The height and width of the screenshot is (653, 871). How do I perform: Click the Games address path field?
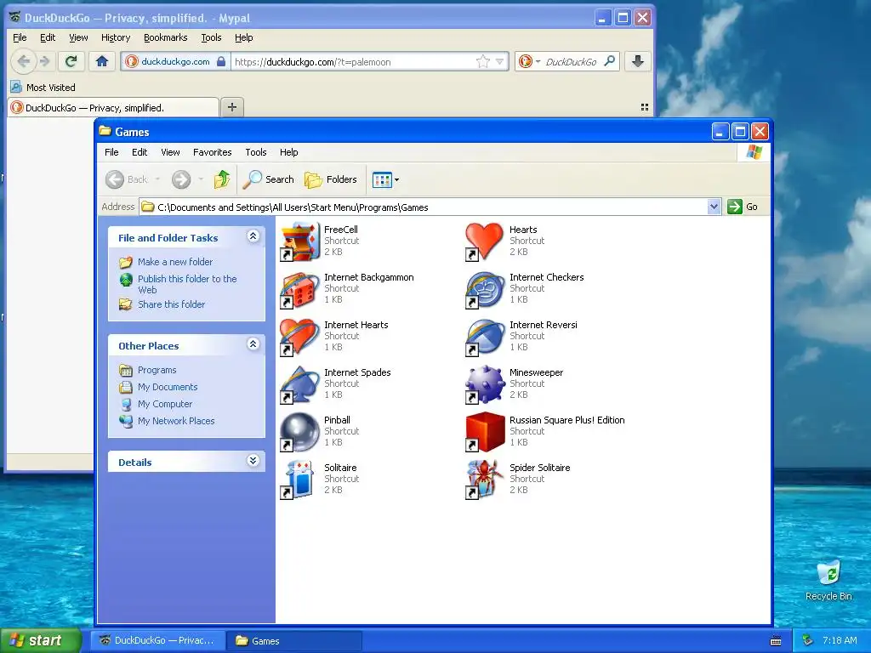click(424, 207)
